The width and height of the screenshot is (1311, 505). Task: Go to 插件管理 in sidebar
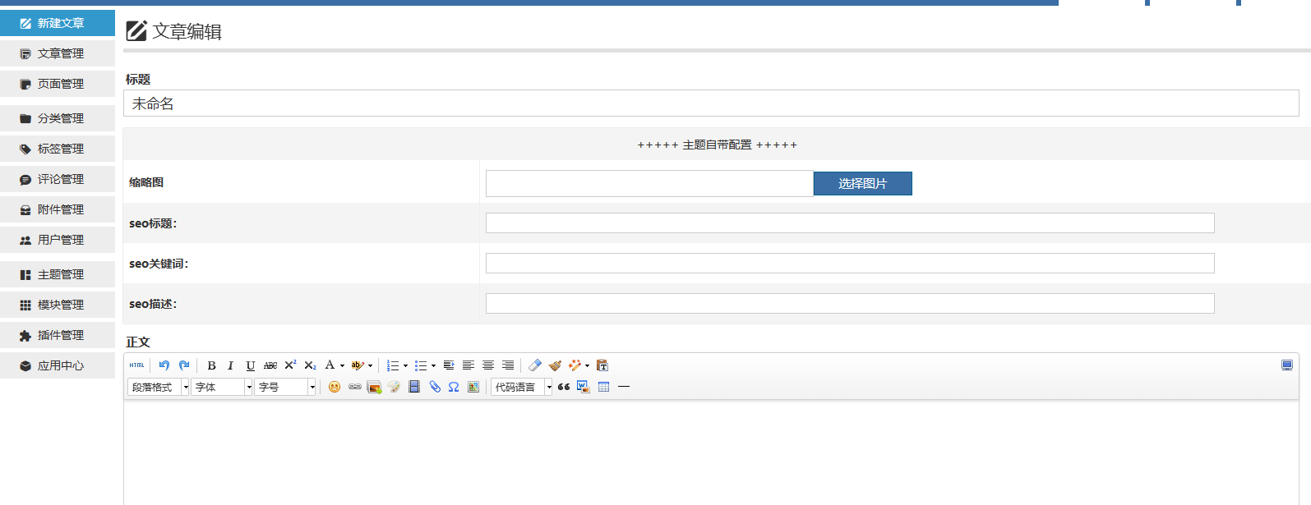(x=58, y=335)
